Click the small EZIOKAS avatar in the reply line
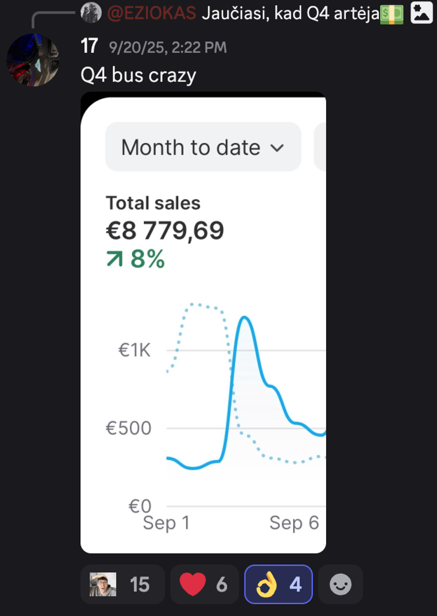Screen dimensions: 437x616 tap(91, 13)
